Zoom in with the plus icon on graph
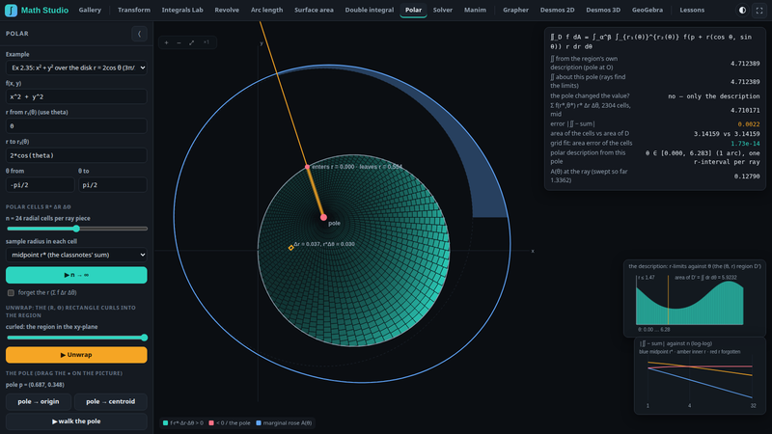Image resolution: width=772 pixels, height=434 pixels. coord(166,42)
